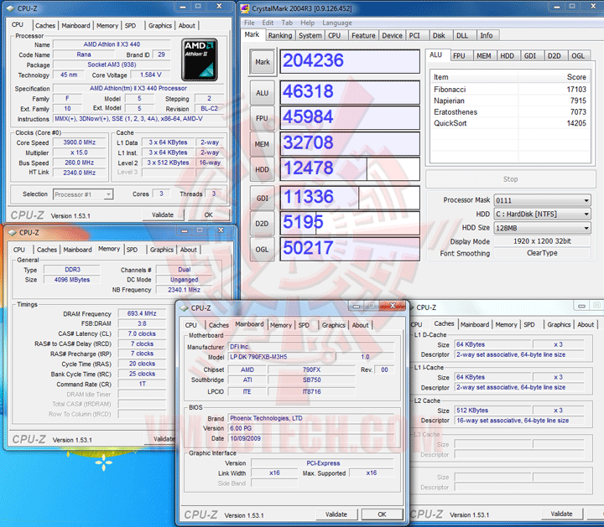Click the mainboard model LP DK 790FXB-M3H5 field
The width and height of the screenshot is (604, 527).
point(282,357)
